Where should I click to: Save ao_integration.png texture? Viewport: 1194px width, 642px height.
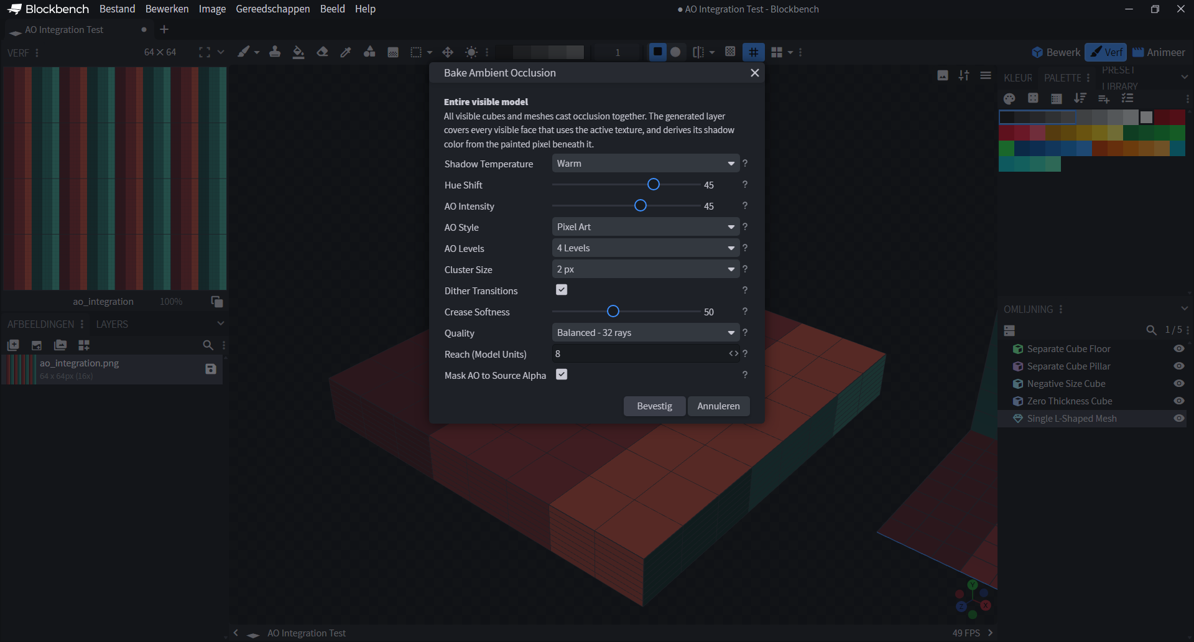[x=211, y=369]
